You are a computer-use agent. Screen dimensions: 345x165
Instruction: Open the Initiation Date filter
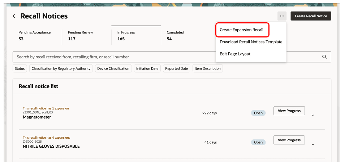click(147, 68)
